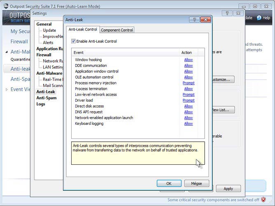This screenshot has height=206, width=275.
Task: Close the Anti-Leak dialog with the X button
Action: coord(205,20)
